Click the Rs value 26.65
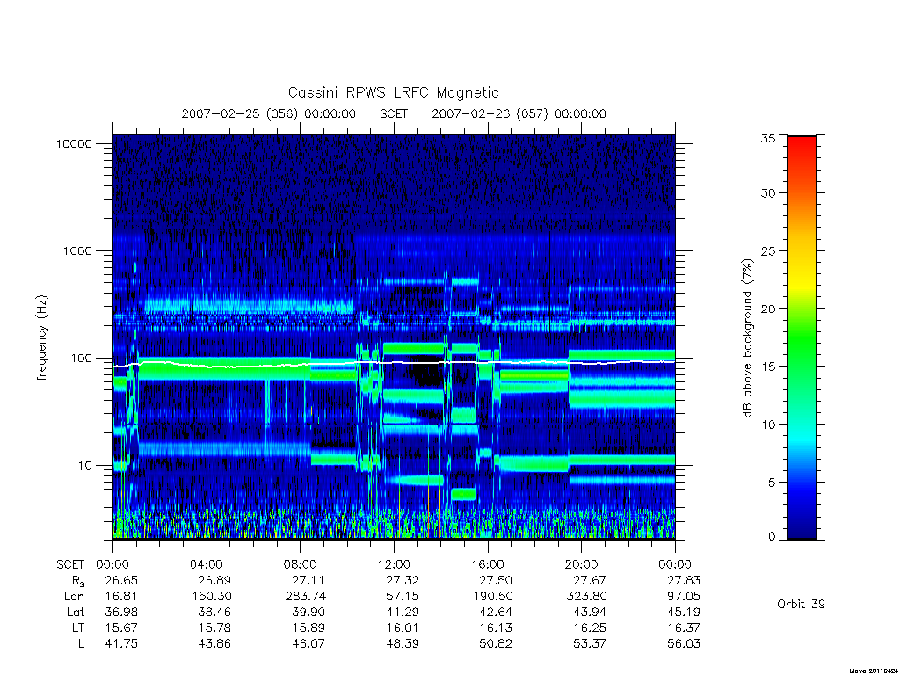This screenshot has width=900, height=675. 121,580
